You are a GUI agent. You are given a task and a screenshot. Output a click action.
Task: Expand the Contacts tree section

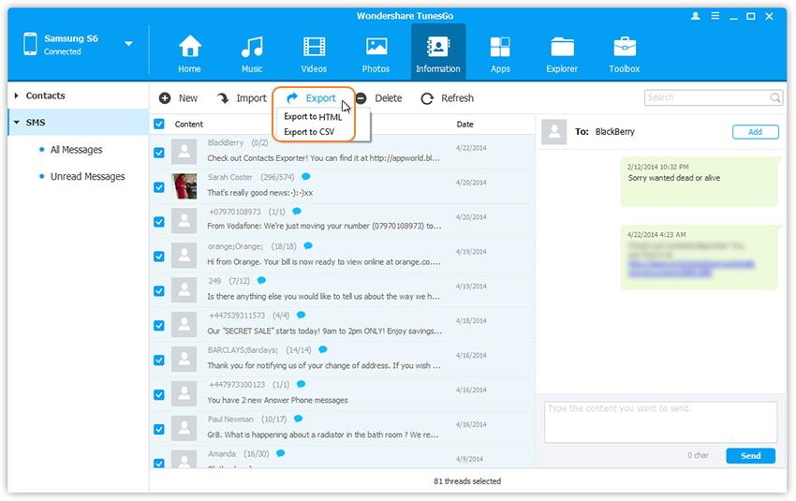(x=17, y=96)
